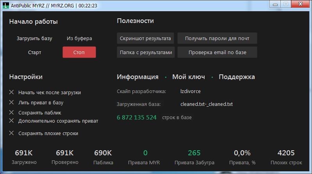Click the Полезности heading
The height and width of the screenshot is (174, 312).
coord(135,21)
